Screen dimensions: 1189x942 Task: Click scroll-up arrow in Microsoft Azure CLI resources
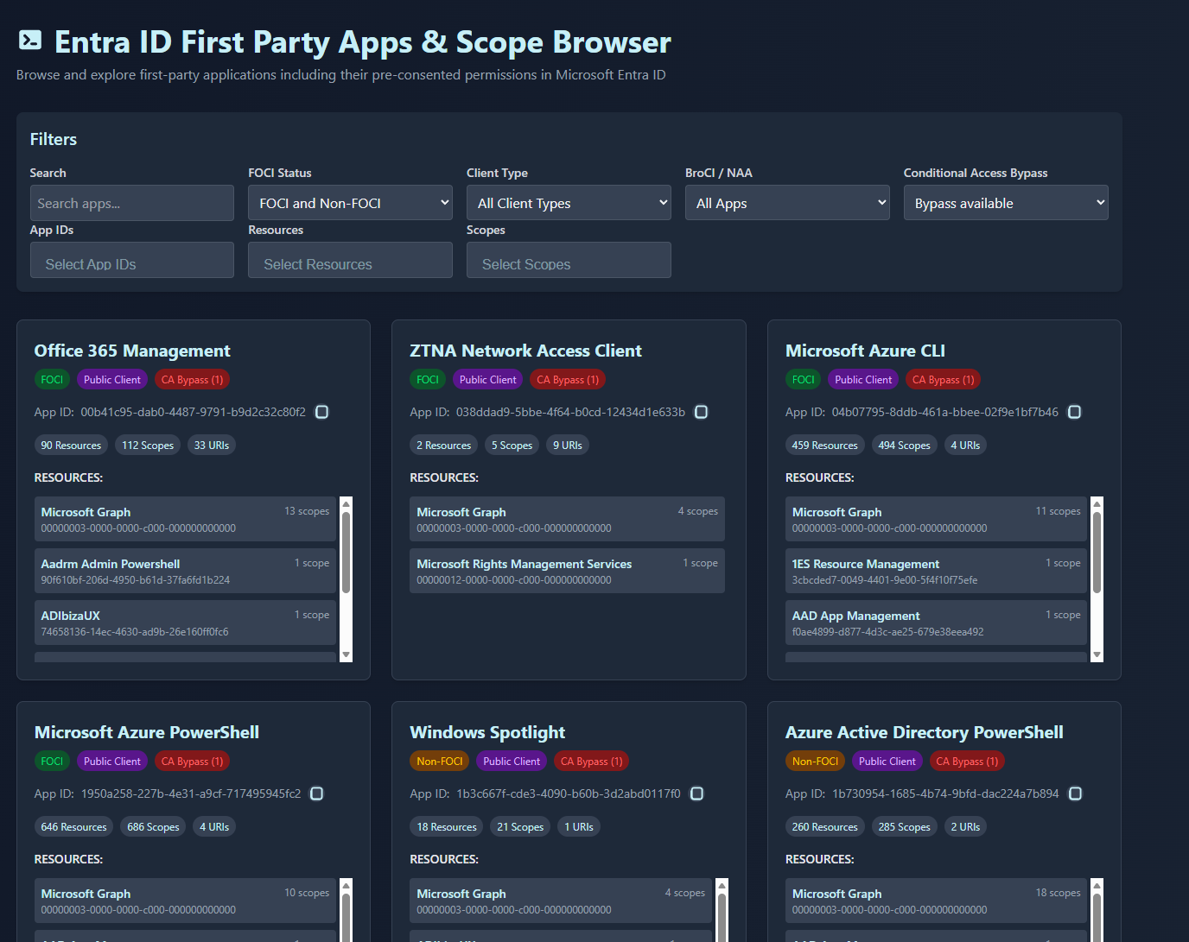pos(1097,503)
